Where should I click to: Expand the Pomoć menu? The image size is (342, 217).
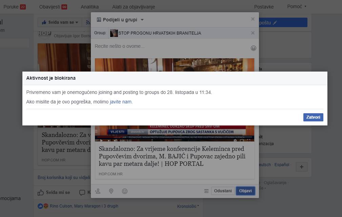click(x=297, y=6)
